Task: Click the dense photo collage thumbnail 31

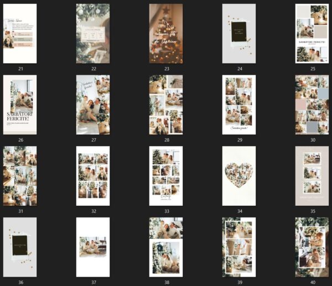Action: (x=20, y=176)
